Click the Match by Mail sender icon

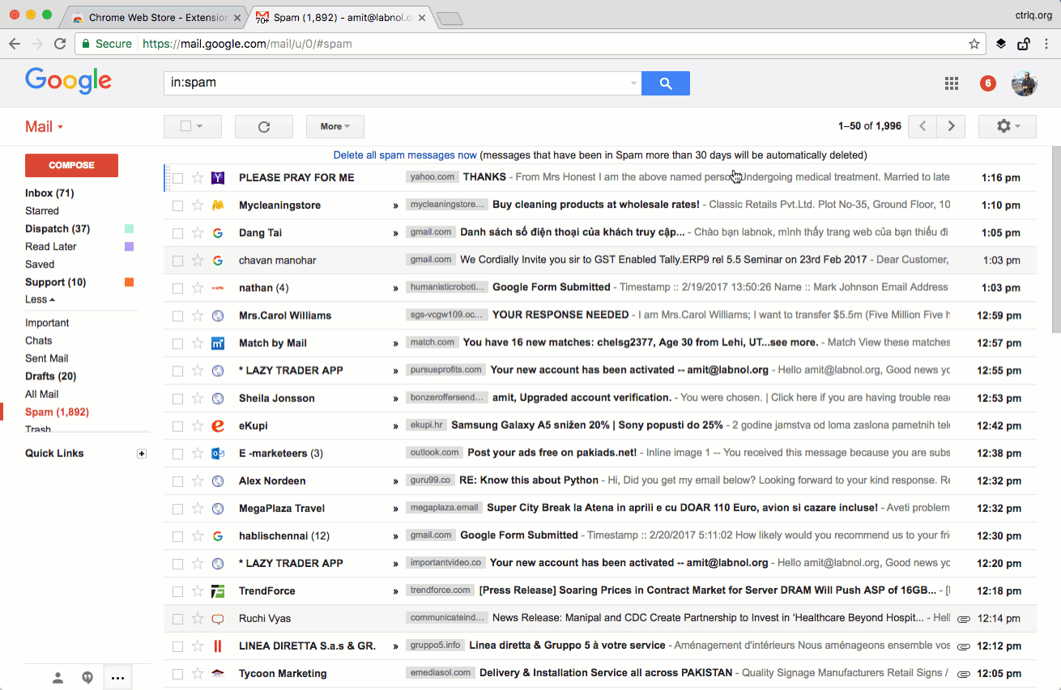pos(218,343)
